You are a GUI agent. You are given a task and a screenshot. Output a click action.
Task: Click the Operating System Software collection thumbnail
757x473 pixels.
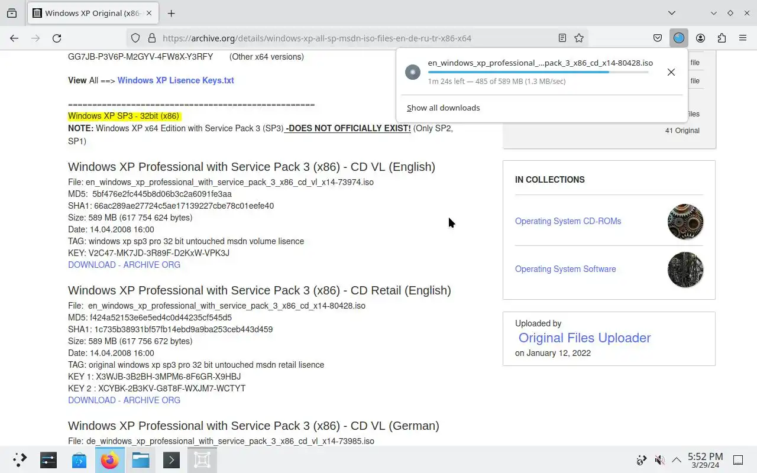coord(685,270)
